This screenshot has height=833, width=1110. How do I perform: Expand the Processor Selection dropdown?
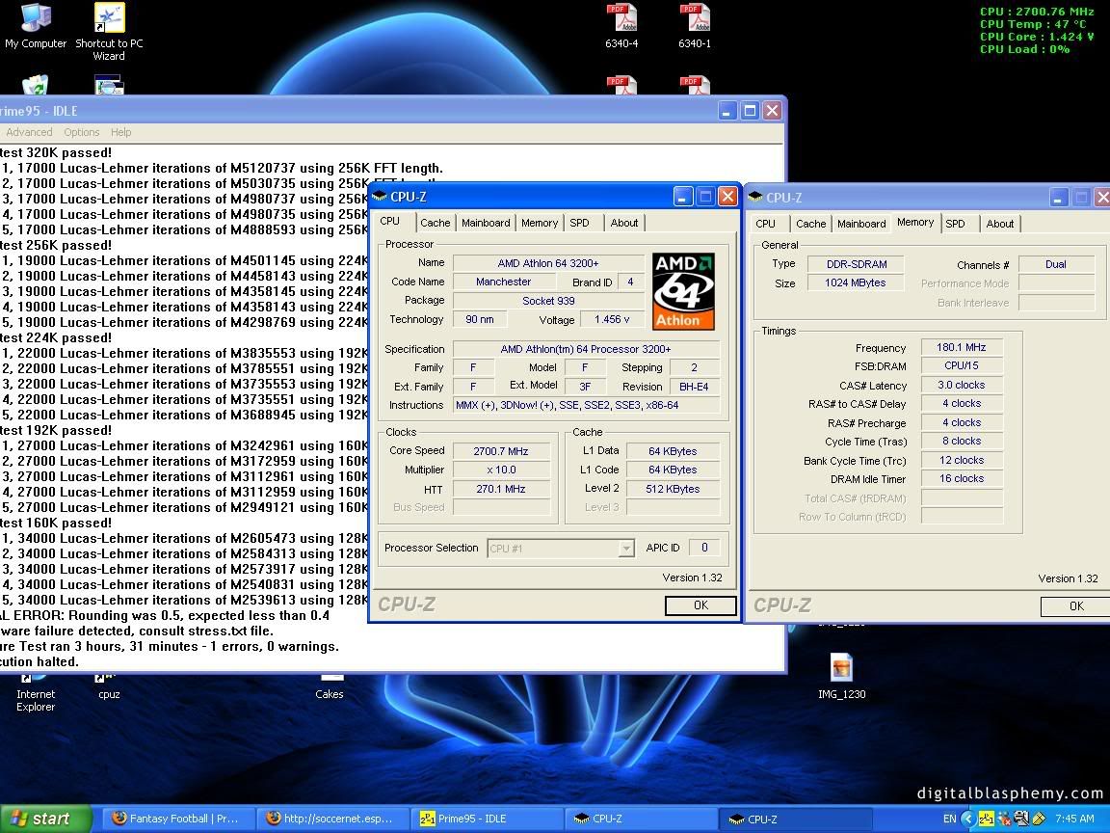(626, 549)
